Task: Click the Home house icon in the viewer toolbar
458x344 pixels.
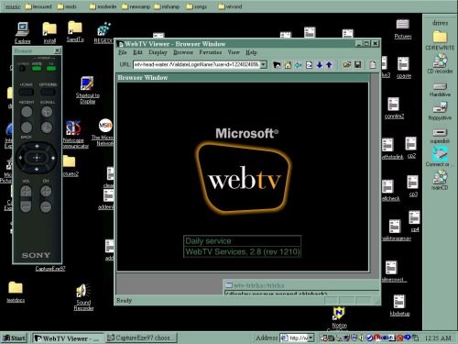Action: pos(288,65)
